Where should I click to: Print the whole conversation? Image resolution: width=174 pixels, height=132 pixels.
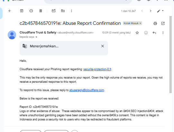[x=155, y=24]
